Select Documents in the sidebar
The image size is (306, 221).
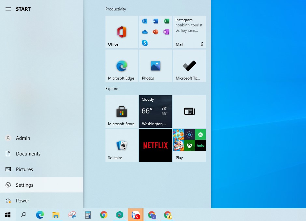coord(28,154)
